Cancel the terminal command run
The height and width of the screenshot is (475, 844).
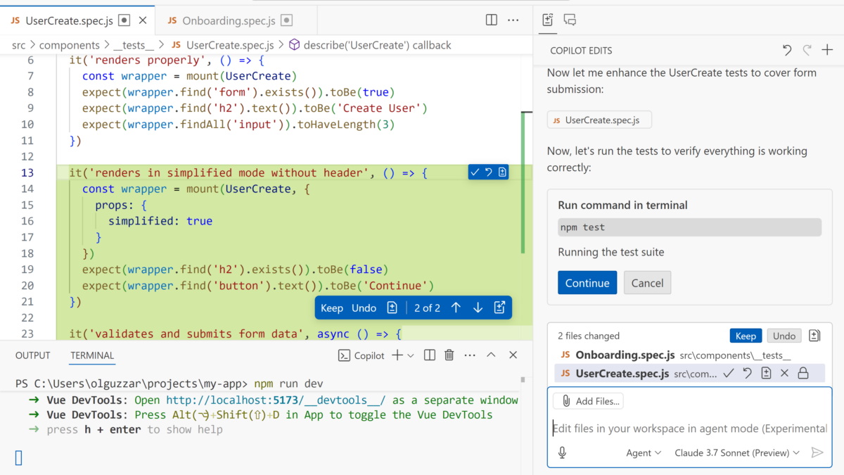coord(647,283)
